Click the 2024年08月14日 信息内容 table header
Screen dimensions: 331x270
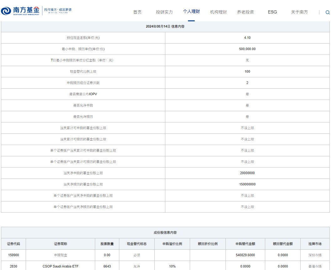[165, 27]
